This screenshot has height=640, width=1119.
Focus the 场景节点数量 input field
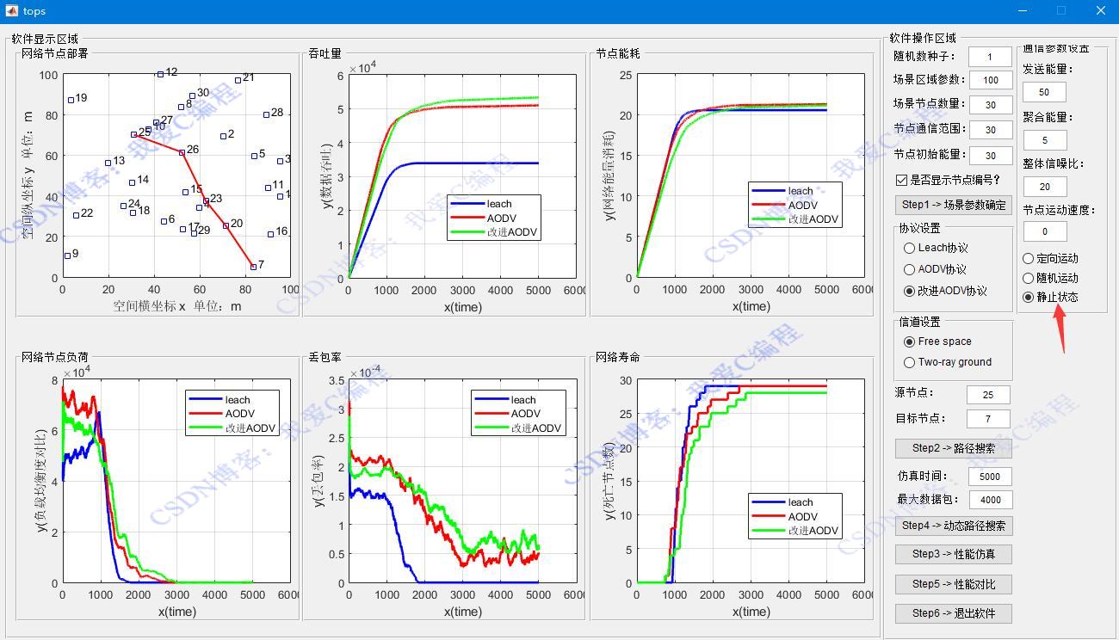click(x=990, y=105)
